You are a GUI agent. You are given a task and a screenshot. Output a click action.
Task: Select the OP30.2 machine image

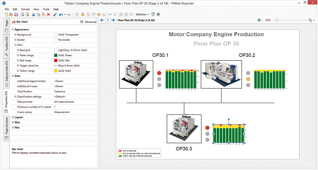[x=221, y=74]
